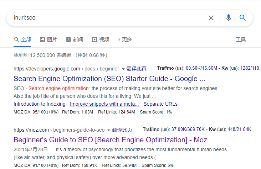Click the magnifier icon on the 全部 tab
The image size is (261, 169).
16,39
